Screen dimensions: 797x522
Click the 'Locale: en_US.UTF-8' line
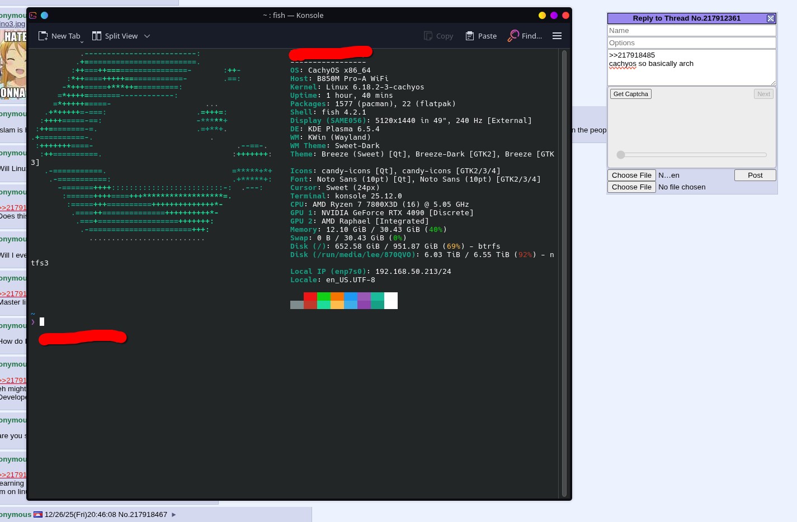coord(333,280)
